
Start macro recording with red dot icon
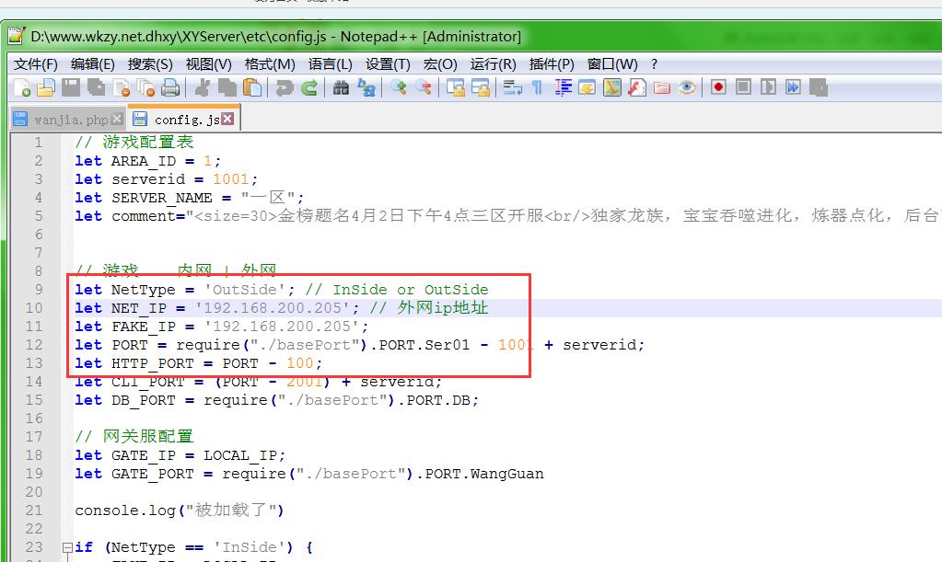[x=718, y=88]
